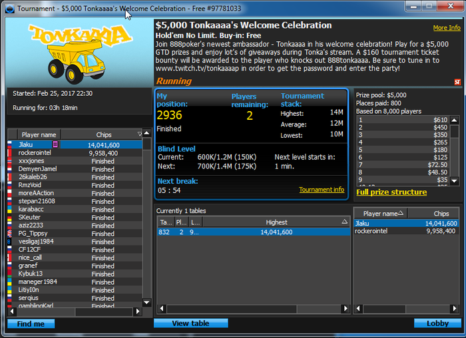The width and height of the screenshot is (466, 338).
Task: Click the flag icon beside PG_Tippsy
Action: click(9, 234)
